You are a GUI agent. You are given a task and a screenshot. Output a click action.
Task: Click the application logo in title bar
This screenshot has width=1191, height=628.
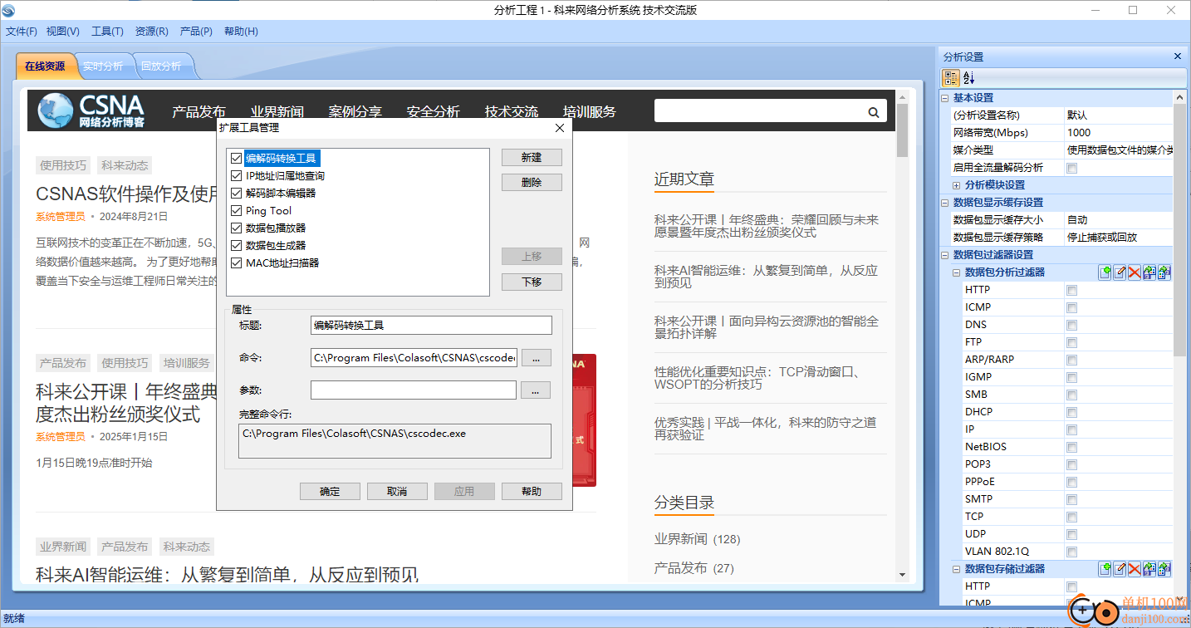(x=9, y=10)
